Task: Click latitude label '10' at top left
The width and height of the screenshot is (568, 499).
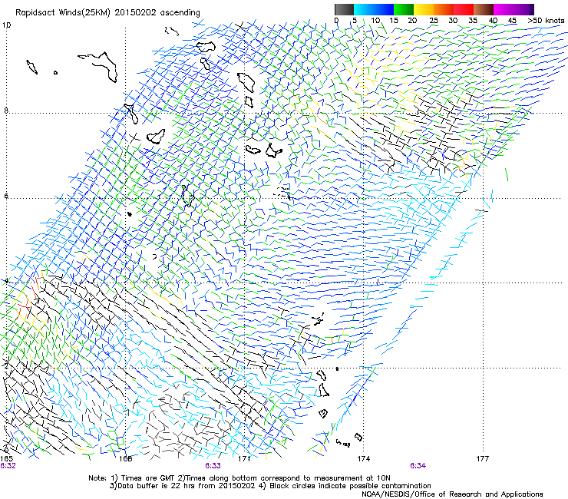Action: click(6, 25)
